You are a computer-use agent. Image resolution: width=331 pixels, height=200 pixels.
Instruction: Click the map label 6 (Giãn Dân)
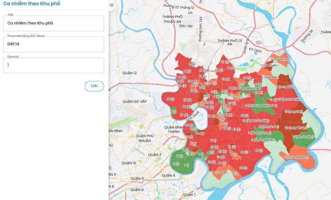coord(270,77)
